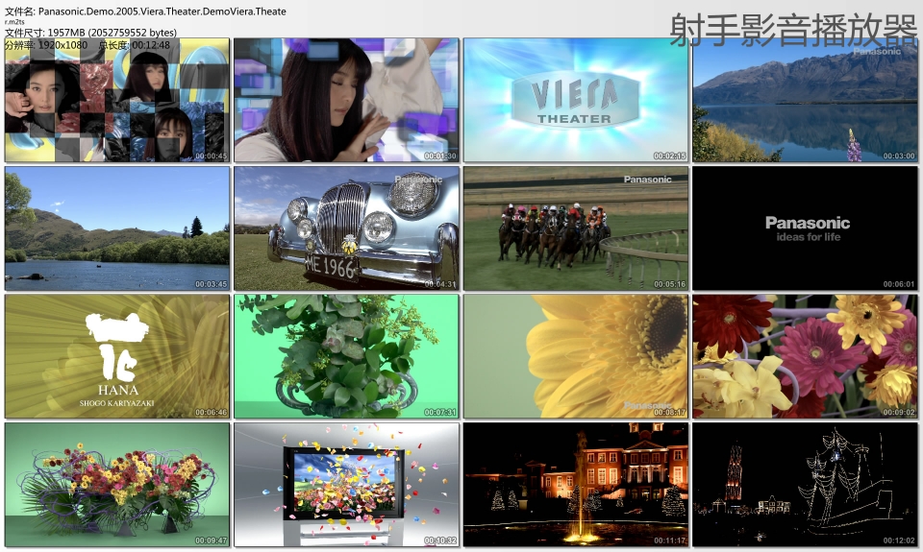Click the file size text 1957MB
The image size is (923, 552).
tap(66, 33)
